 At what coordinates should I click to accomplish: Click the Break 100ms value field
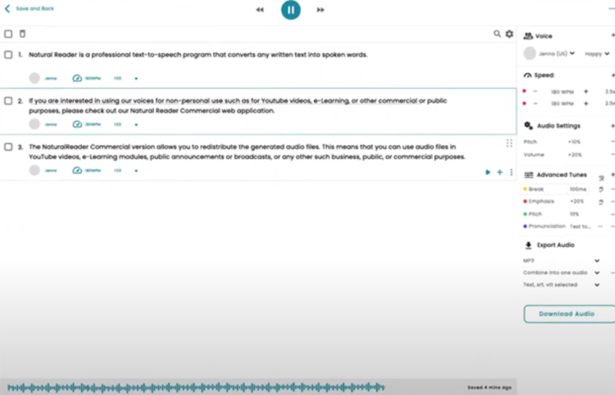(x=577, y=189)
